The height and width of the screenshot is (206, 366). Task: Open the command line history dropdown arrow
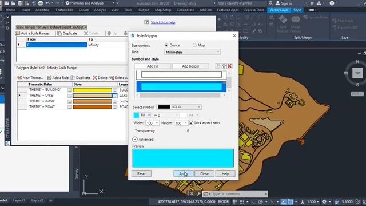coord(266,194)
